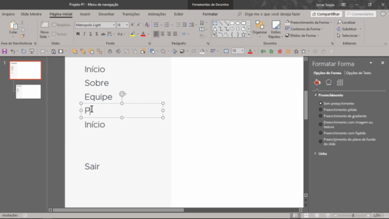Screen dimensions: 389x219
Task: Click the green star icon in quick toolbar
Action: tap(272, 51)
